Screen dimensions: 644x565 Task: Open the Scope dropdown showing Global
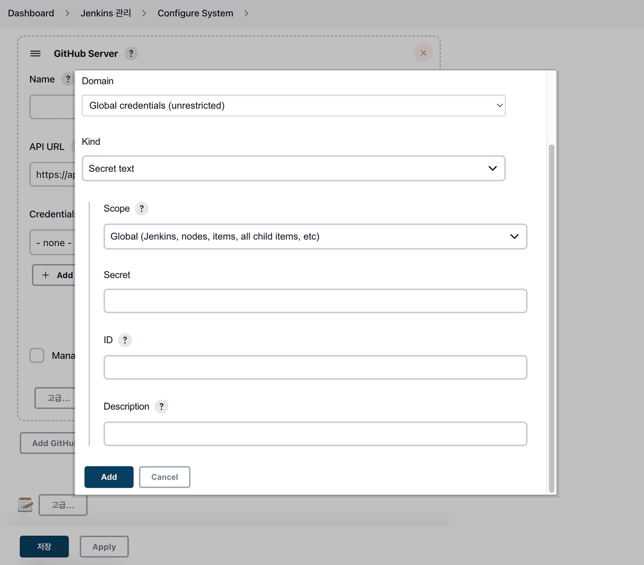[x=315, y=237]
